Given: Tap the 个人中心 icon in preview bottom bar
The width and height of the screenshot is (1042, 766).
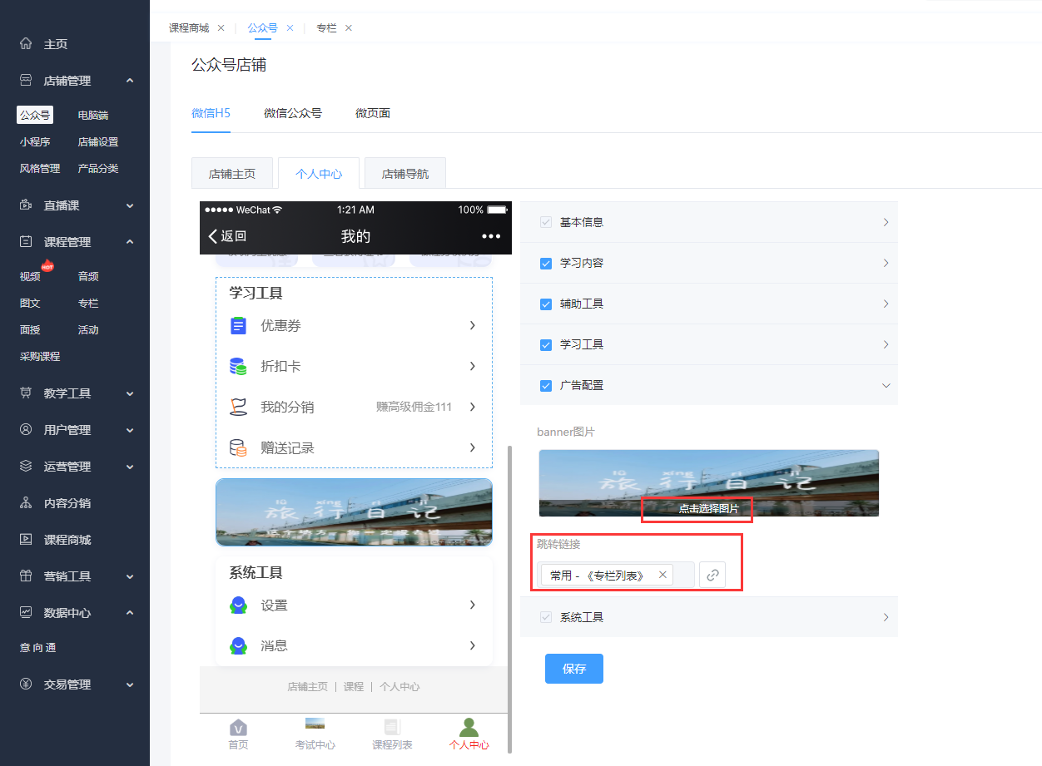Looking at the screenshot, I should [x=469, y=725].
